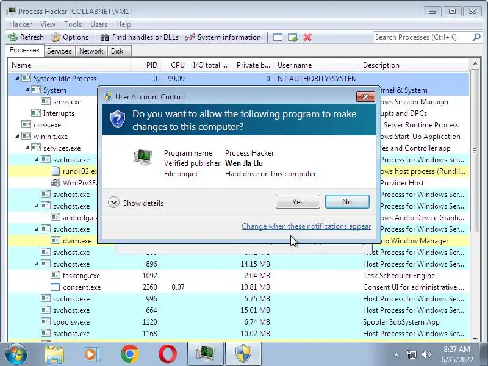
Task: Collapse svchost.exe PID 896 node
Action: (37, 264)
